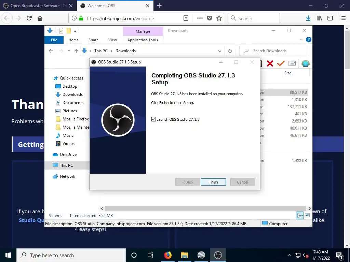This screenshot has height=262, width=350.
Task: Select the Manage contextual tab
Action: (143, 31)
